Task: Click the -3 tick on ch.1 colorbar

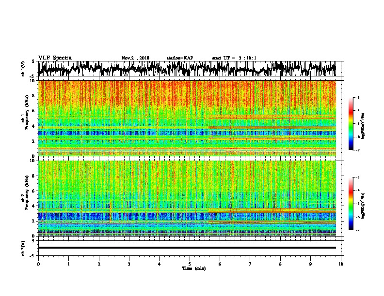Action: click(x=358, y=98)
